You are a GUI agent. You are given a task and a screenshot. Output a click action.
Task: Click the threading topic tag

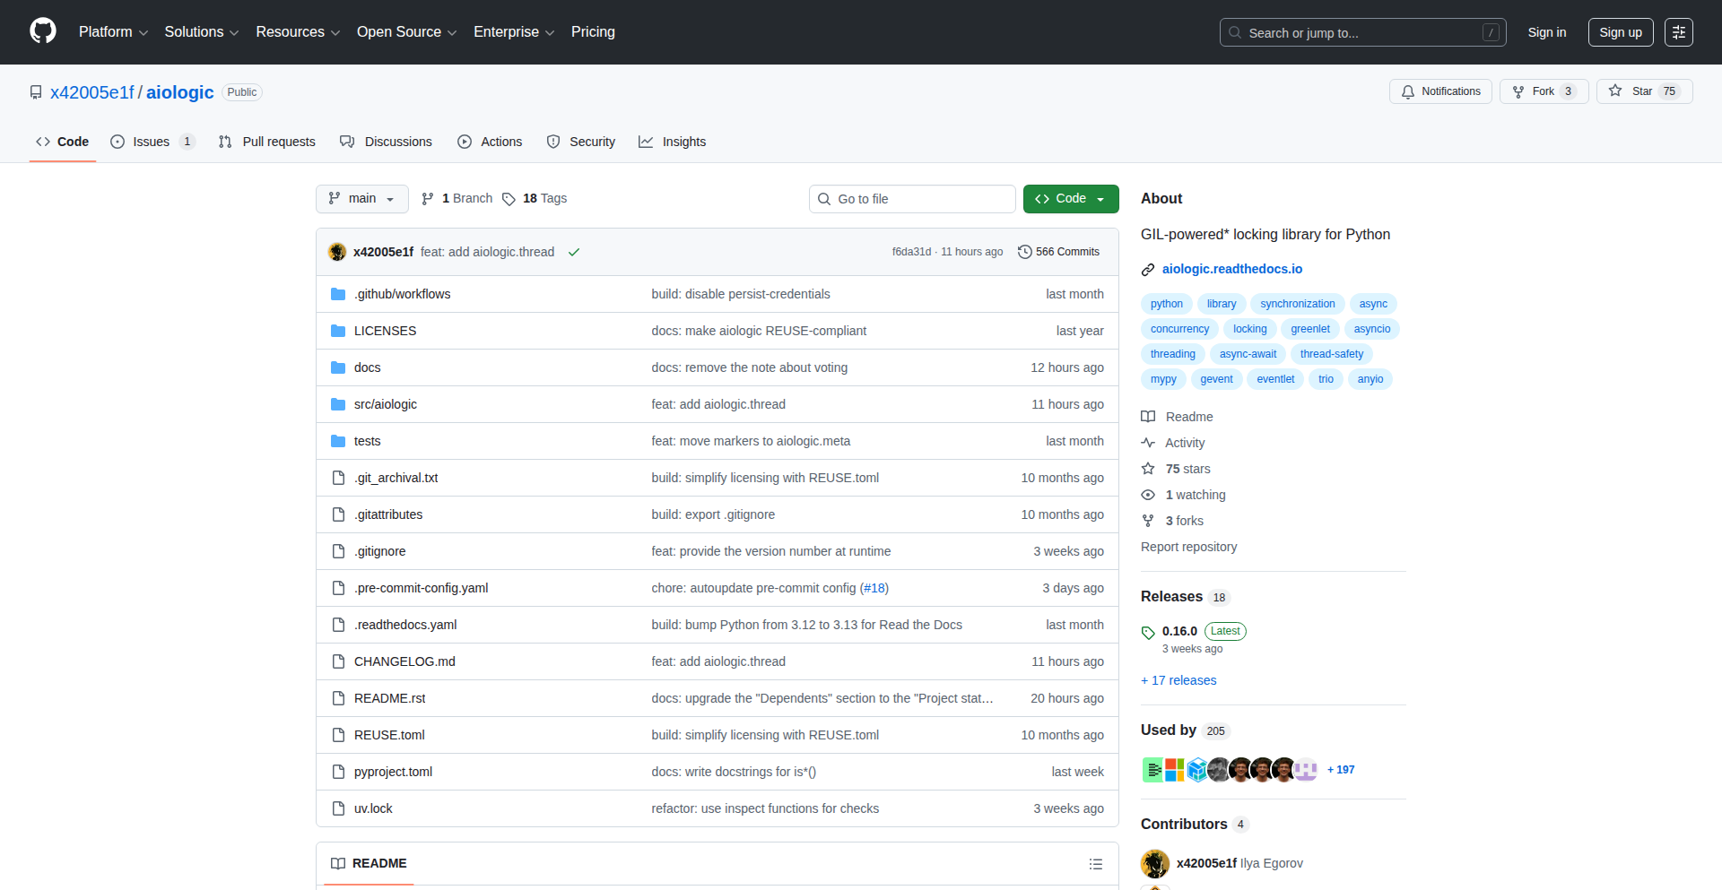1171,353
